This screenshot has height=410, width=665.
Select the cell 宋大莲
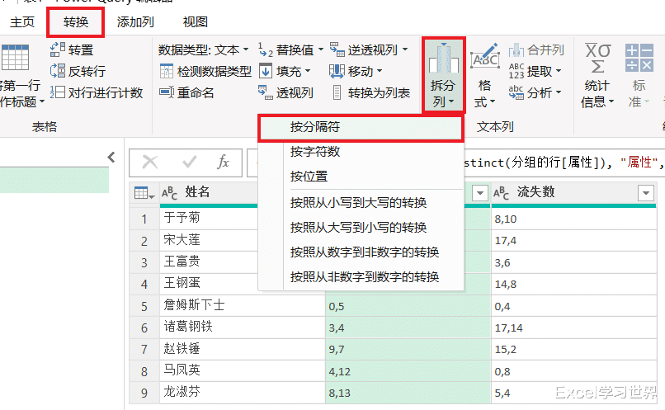(209, 240)
